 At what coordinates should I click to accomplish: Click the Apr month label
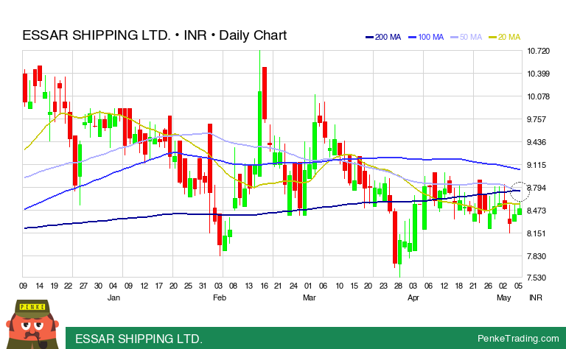tap(413, 297)
